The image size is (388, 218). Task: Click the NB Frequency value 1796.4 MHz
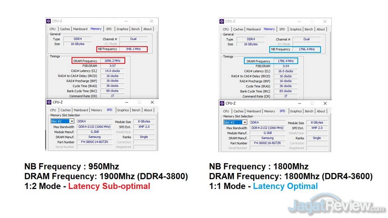[x=307, y=49]
